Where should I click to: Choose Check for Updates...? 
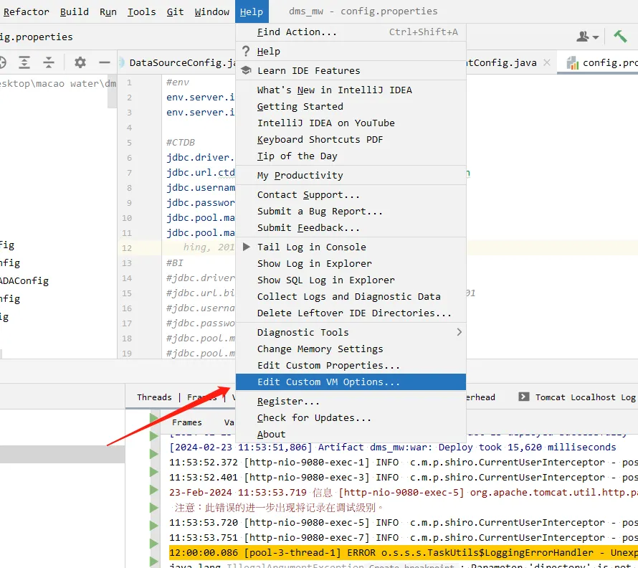coord(351,418)
